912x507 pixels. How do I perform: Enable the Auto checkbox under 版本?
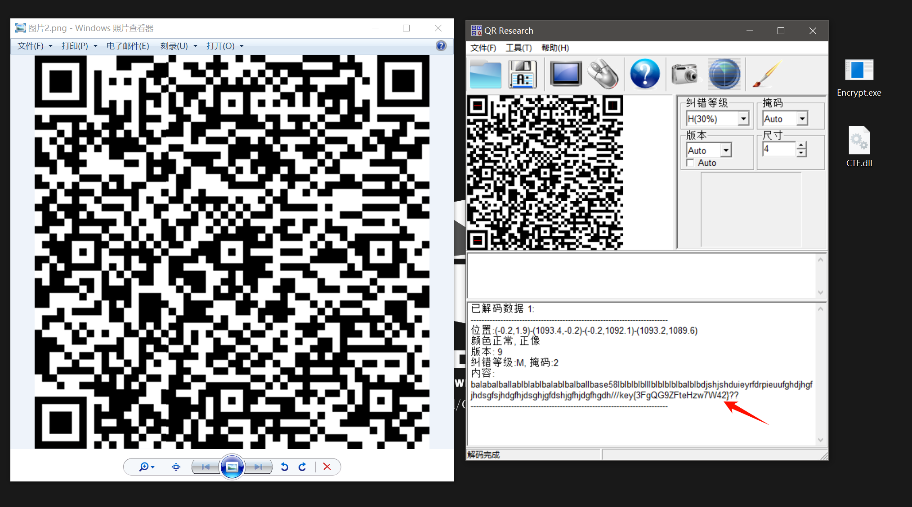point(691,163)
